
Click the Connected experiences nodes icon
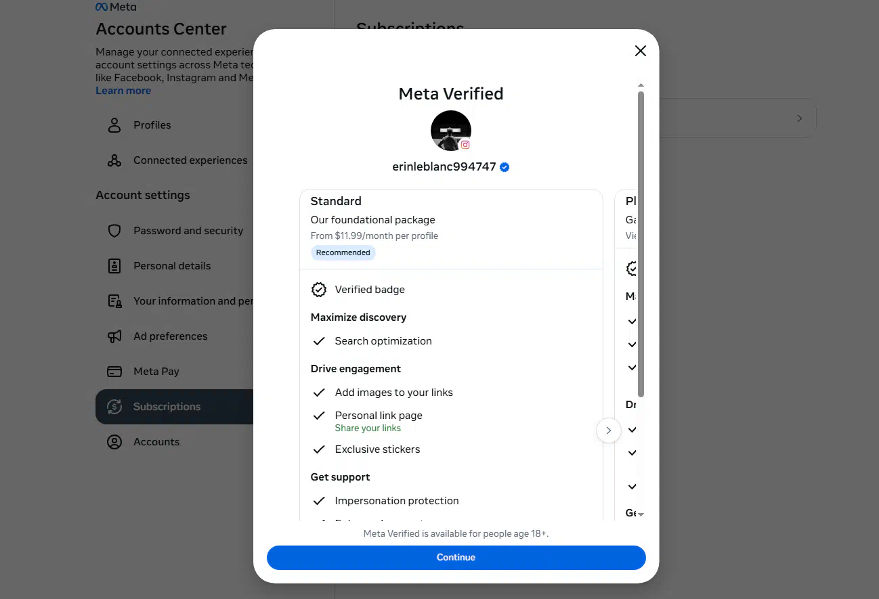[x=114, y=160]
